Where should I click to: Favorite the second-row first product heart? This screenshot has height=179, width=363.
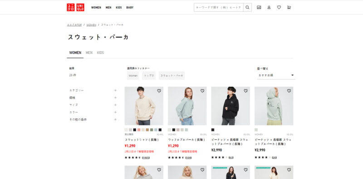tap(159, 170)
